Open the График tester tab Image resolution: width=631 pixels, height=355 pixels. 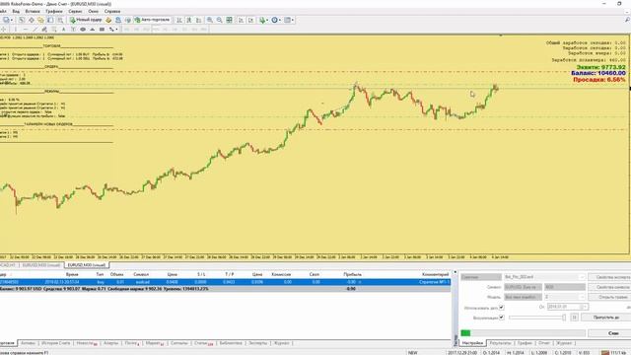[x=525, y=343]
